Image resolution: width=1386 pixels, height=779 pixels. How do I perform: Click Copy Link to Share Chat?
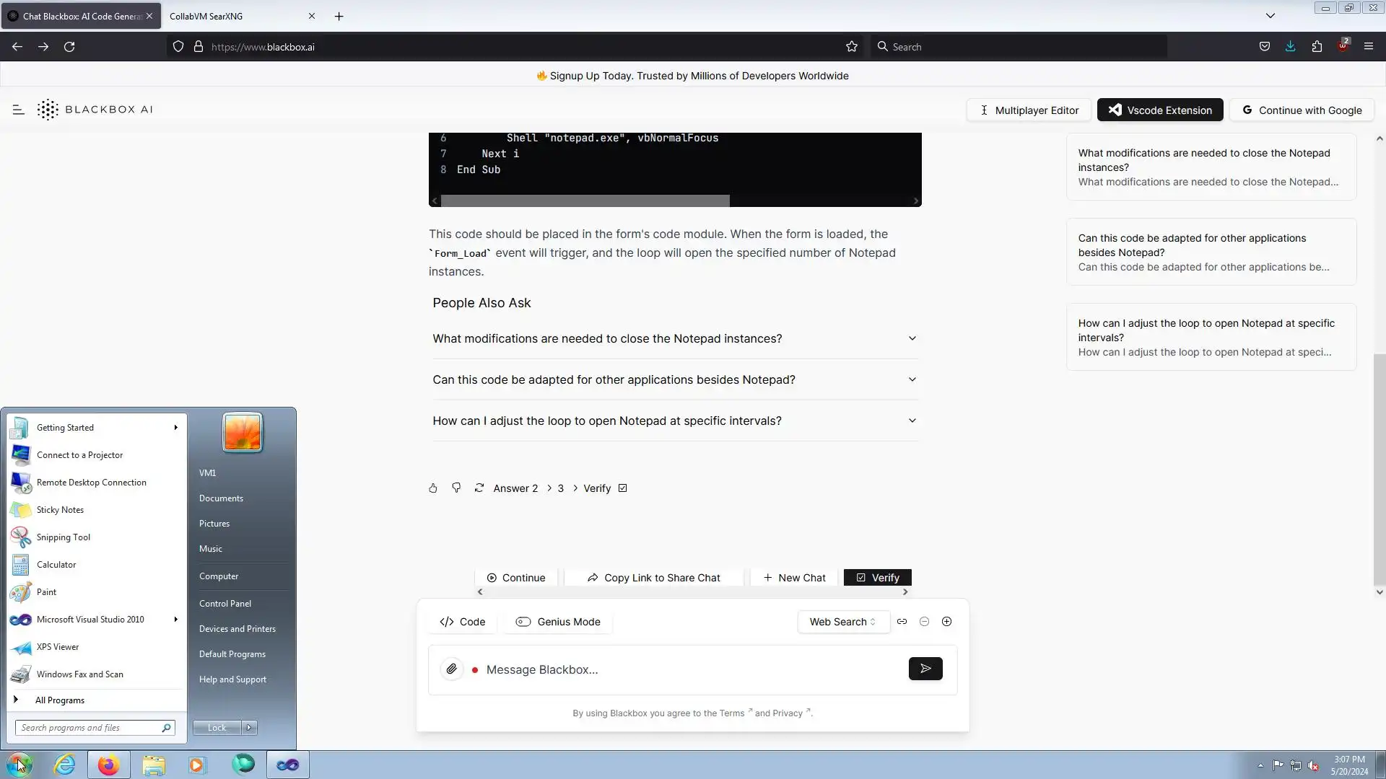click(x=653, y=578)
